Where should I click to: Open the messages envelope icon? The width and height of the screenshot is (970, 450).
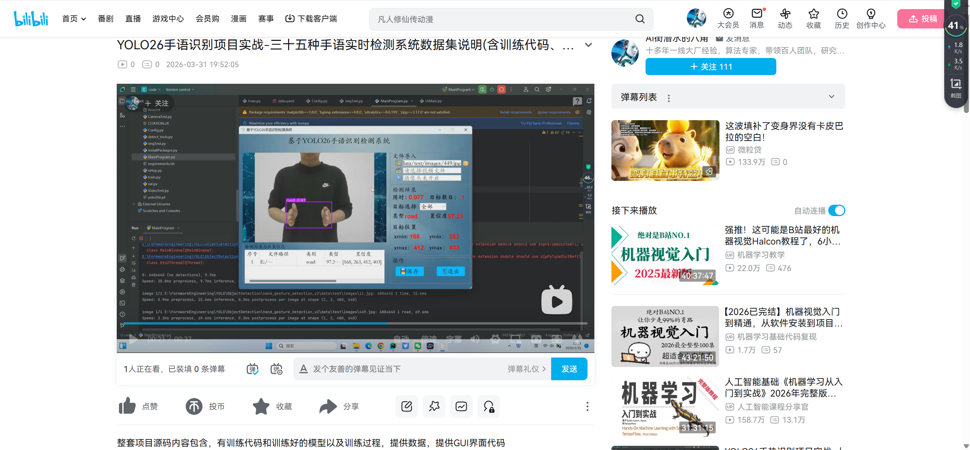click(x=757, y=14)
